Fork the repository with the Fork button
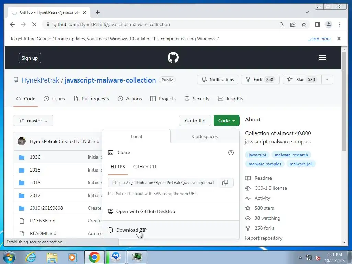352x264 pixels. point(260,80)
